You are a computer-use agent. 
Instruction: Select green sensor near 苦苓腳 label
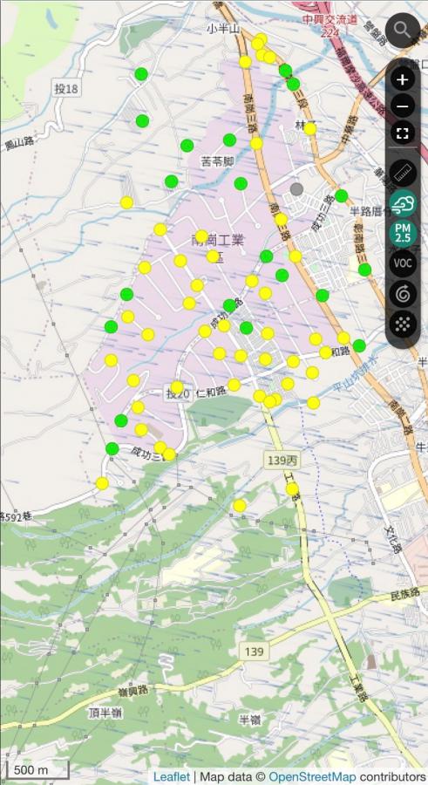[x=230, y=140]
